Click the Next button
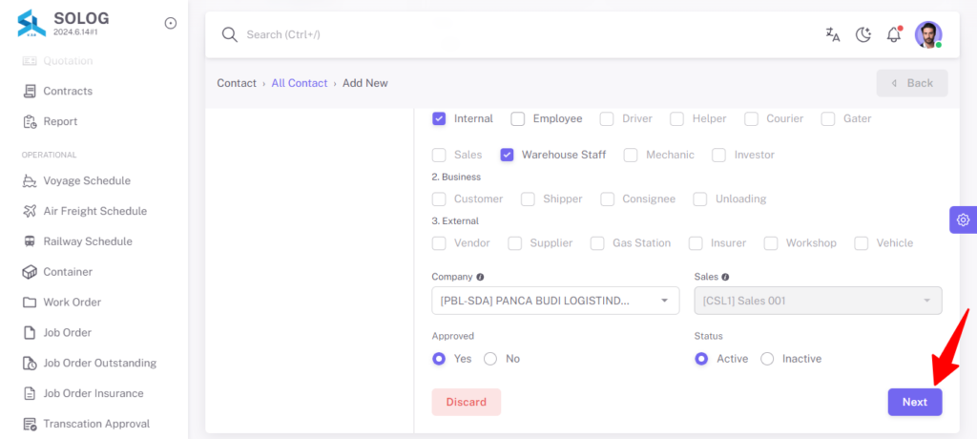This screenshot has width=977, height=439. [915, 402]
